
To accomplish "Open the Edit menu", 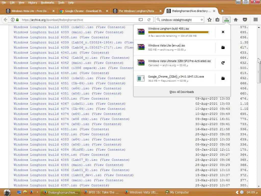I will (x=12, y=3).
